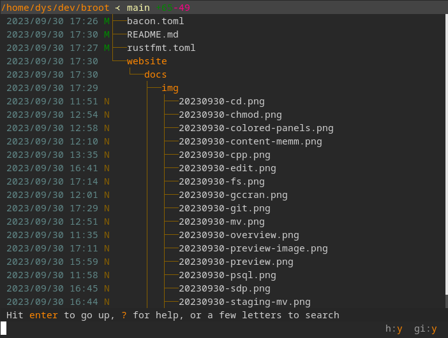Select 20230930-staging-mv.png
Viewport: 448px width, 338px height.
pyautogui.click(x=244, y=302)
